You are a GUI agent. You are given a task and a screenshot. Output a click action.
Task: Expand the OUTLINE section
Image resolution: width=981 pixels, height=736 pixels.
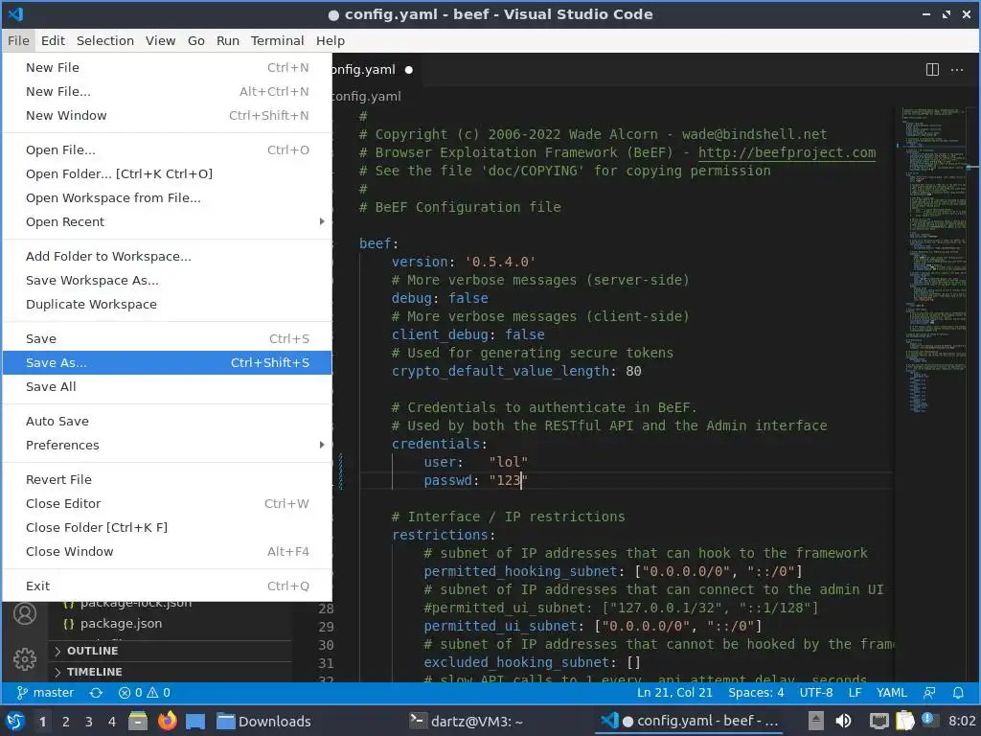(x=169, y=651)
